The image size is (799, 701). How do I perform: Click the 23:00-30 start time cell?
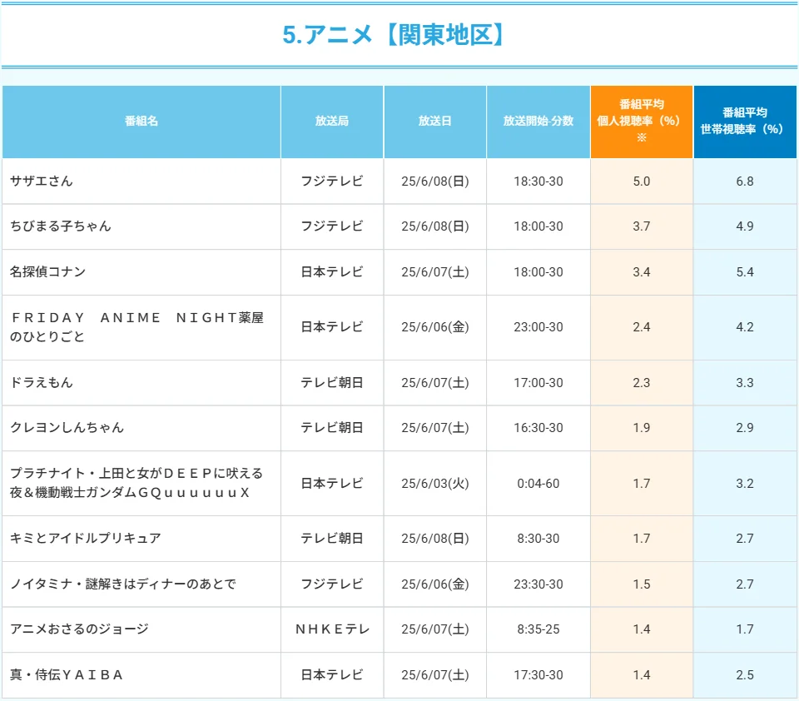538,327
